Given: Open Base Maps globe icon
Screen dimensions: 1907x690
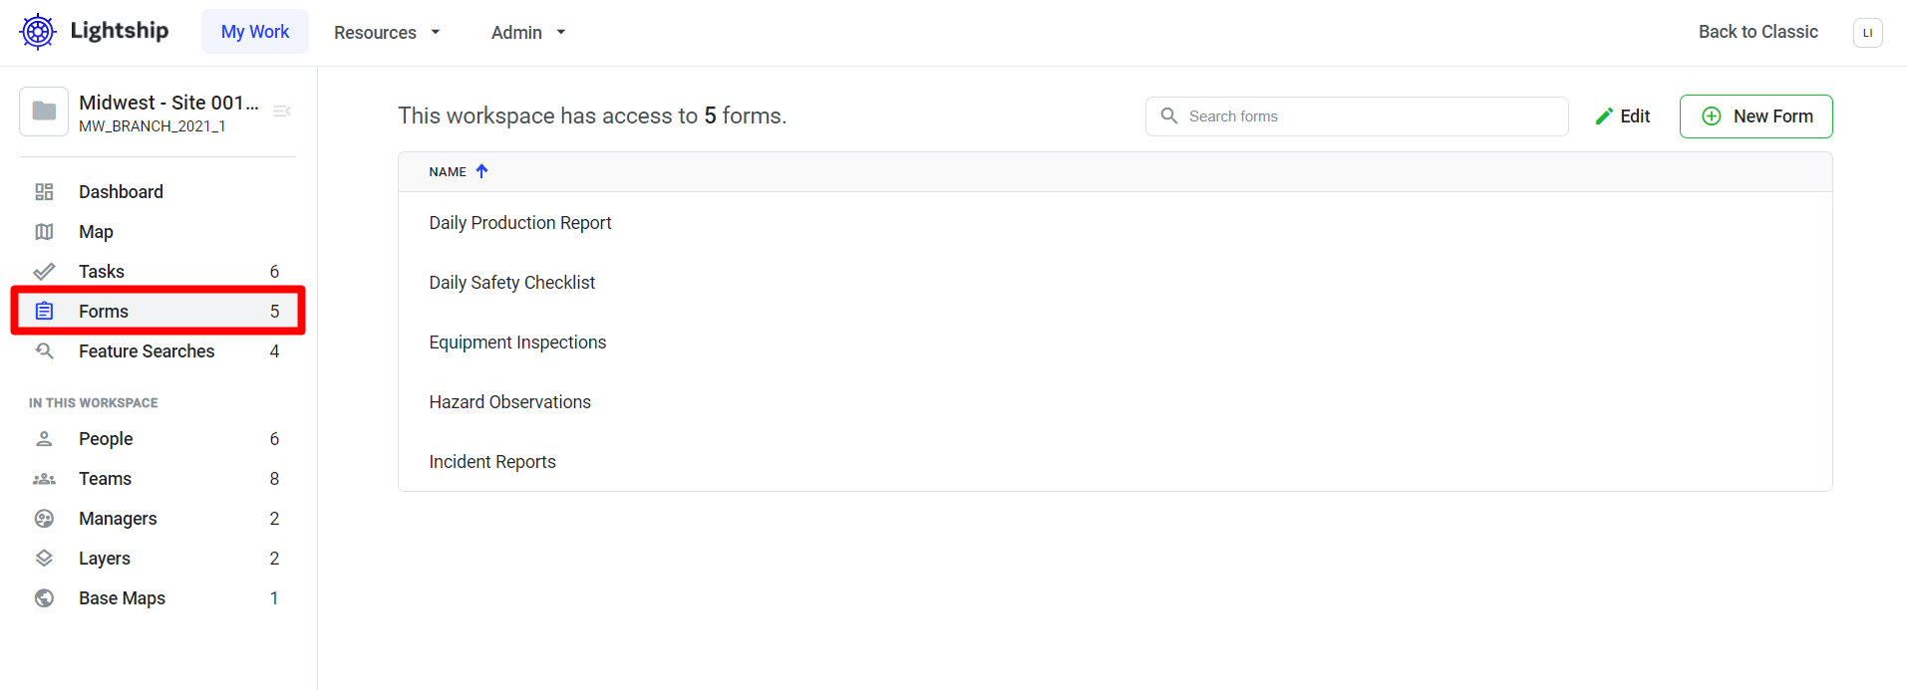Looking at the screenshot, I should click(44, 598).
